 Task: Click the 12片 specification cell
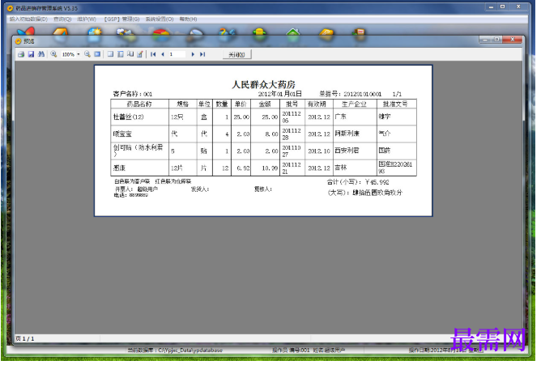[182, 168]
